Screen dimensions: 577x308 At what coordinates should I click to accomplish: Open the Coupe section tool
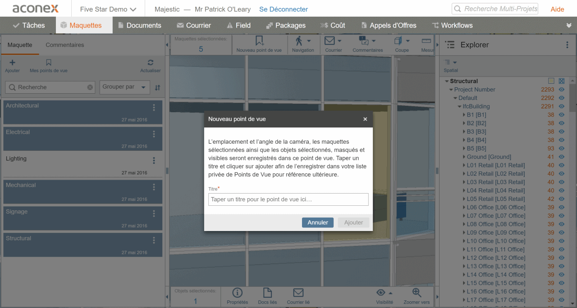coord(402,45)
